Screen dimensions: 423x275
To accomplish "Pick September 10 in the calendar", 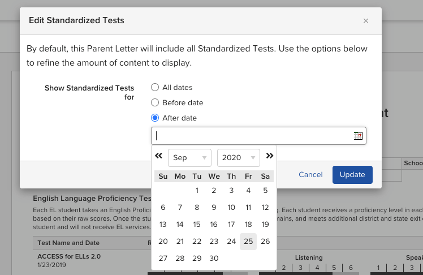I will click(x=231, y=208).
